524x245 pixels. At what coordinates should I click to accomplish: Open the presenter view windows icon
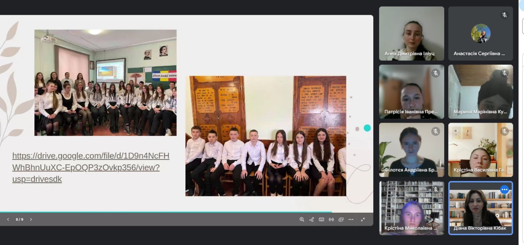click(341, 219)
